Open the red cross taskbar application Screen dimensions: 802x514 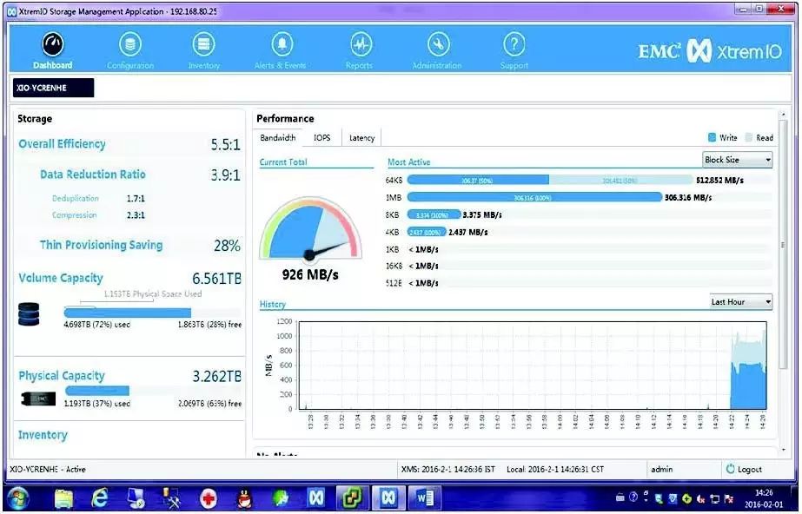point(209,498)
